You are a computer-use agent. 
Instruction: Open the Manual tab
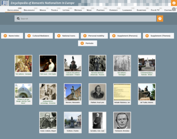pyautogui.click(x=43, y=10)
